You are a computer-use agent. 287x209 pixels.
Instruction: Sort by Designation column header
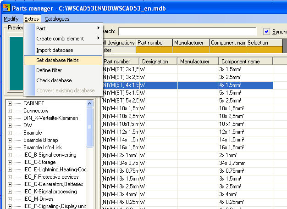(x=158, y=62)
